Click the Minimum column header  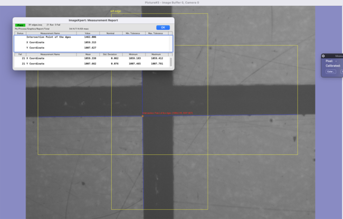(x=133, y=54)
